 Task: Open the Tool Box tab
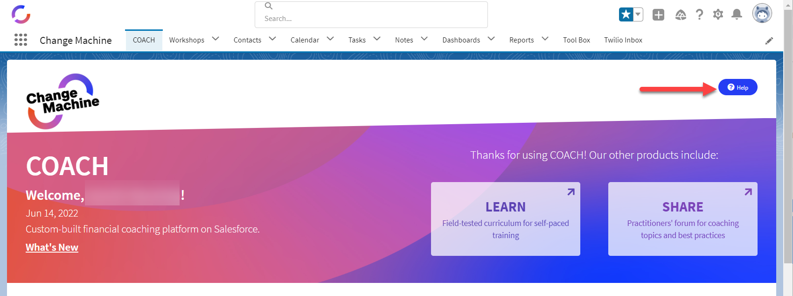point(577,40)
